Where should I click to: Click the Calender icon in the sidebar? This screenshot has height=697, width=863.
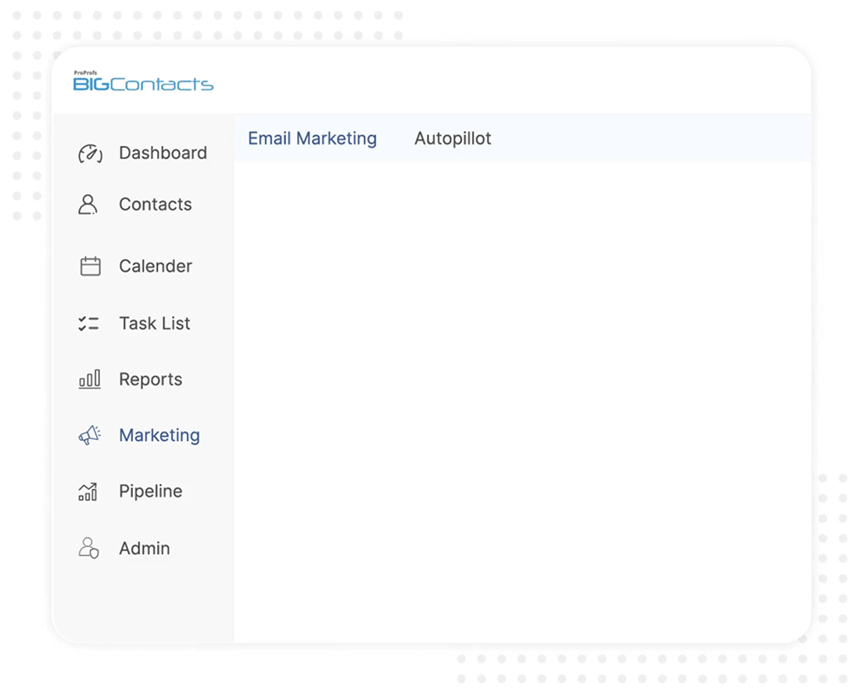tap(88, 266)
